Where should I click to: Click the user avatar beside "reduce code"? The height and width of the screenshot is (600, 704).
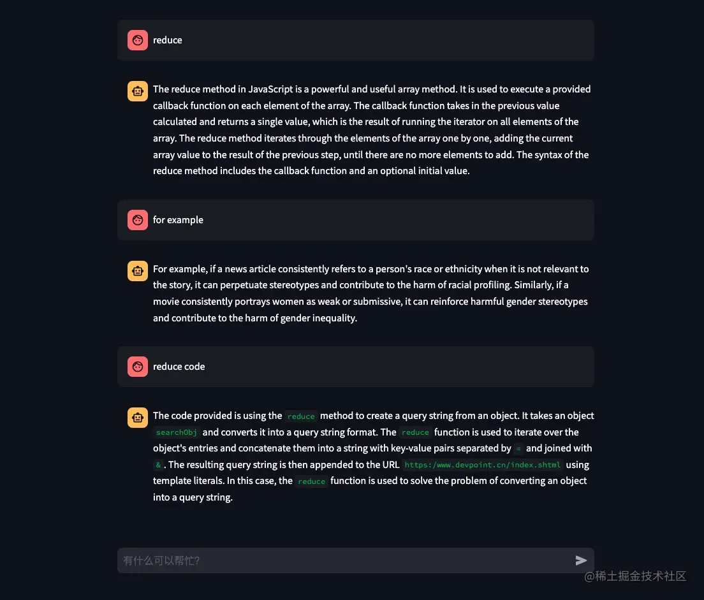tap(137, 367)
